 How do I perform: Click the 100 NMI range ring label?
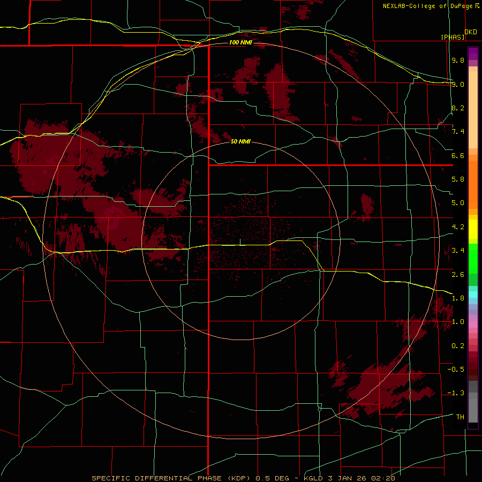coord(240,42)
